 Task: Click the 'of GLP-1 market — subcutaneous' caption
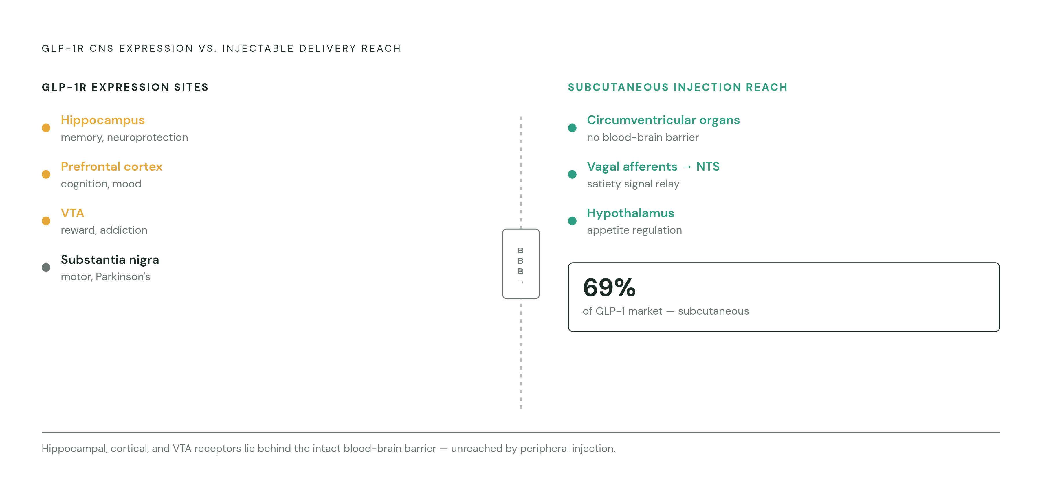665,311
